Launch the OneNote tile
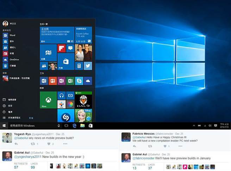This screenshot has height=171, width=231. (x=61, y=81)
